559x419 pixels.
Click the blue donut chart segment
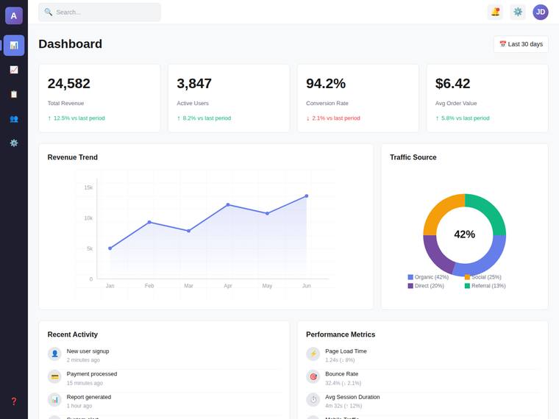[x=488, y=262]
